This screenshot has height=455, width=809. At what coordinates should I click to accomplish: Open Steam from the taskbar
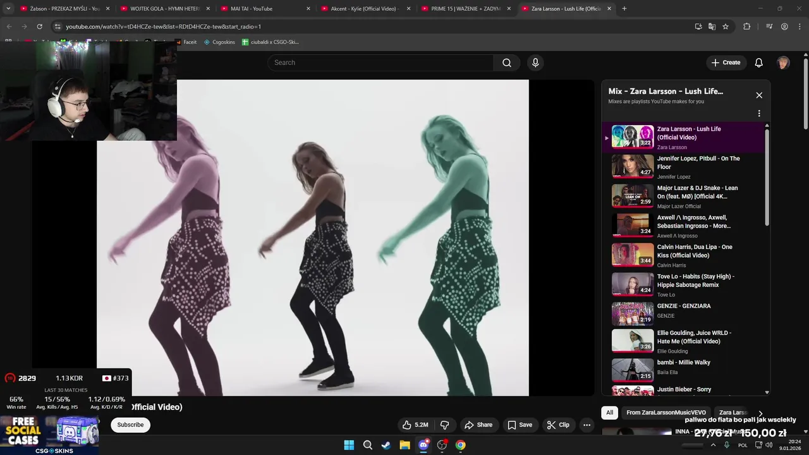[x=386, y=445]
